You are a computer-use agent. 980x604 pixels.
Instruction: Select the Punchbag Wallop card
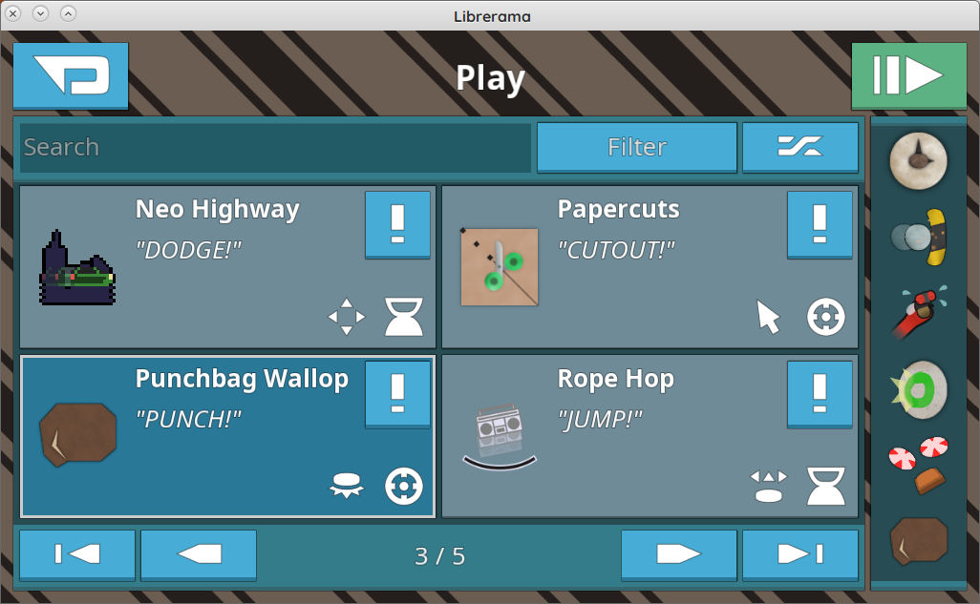[227, 437]
